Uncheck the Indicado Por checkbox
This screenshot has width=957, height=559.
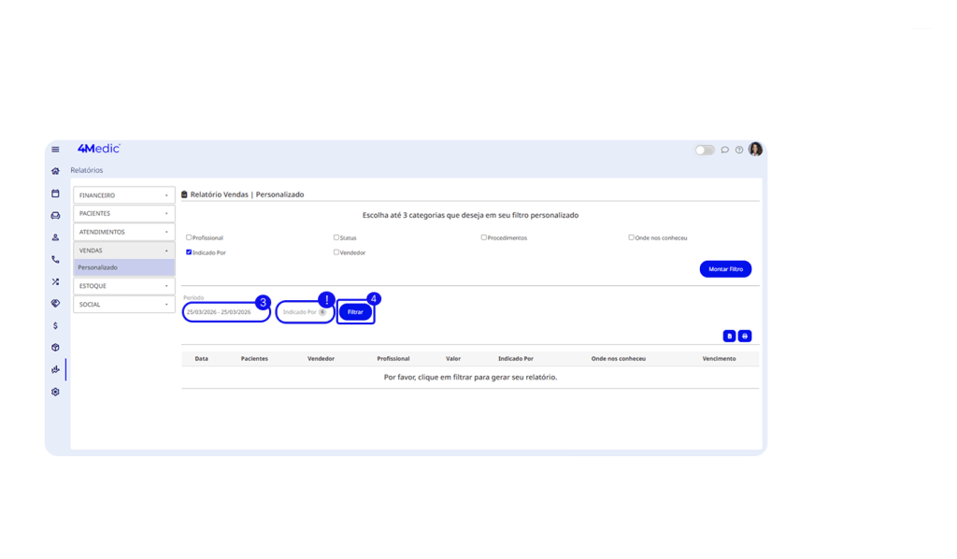[x=189, y=252]
